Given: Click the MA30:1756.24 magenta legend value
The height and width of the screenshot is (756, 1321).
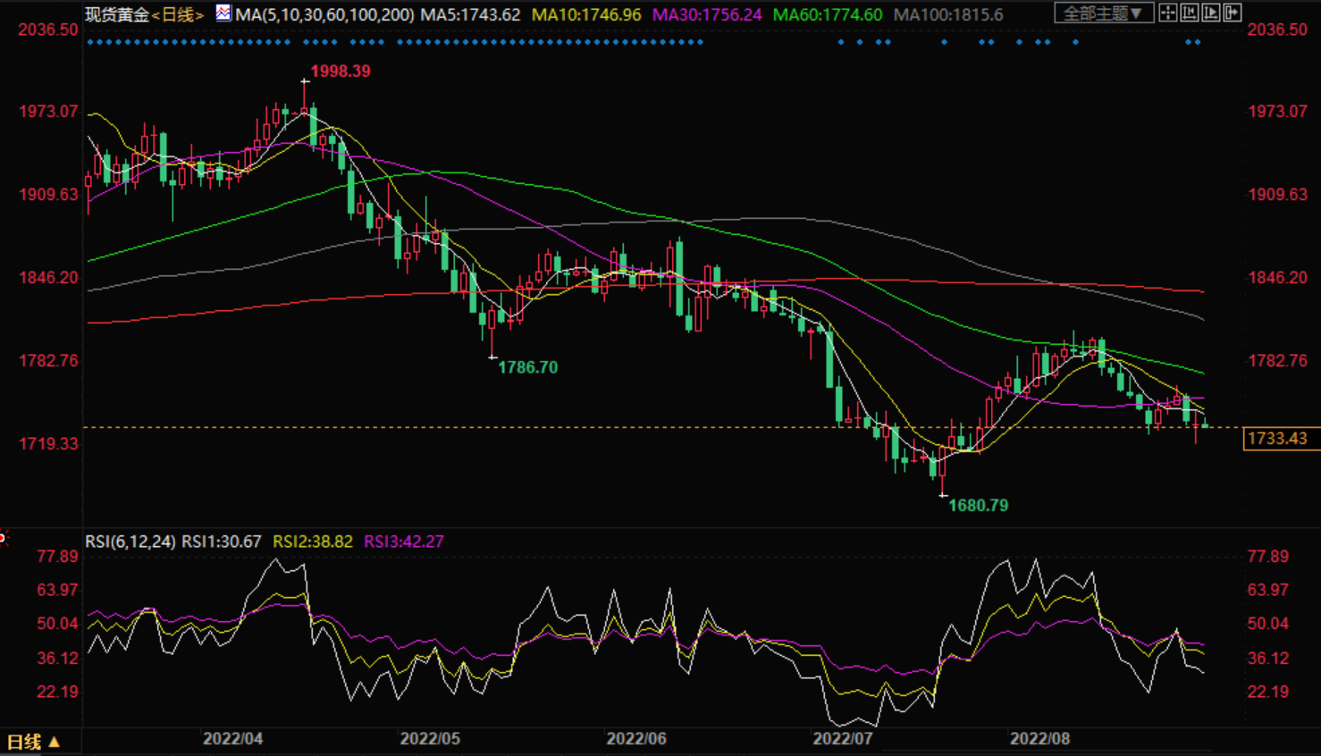Looking at the screenshot, I should (707, 15).
